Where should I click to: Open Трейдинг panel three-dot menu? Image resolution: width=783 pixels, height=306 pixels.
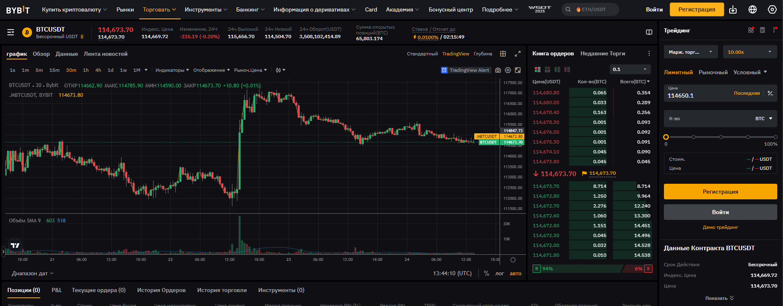point(774,30)
